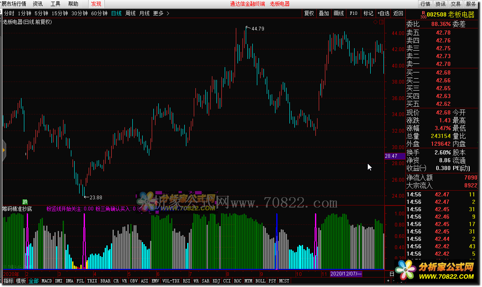
Task: Expand the left side panel arrow
Action: [x=4, y=150]
